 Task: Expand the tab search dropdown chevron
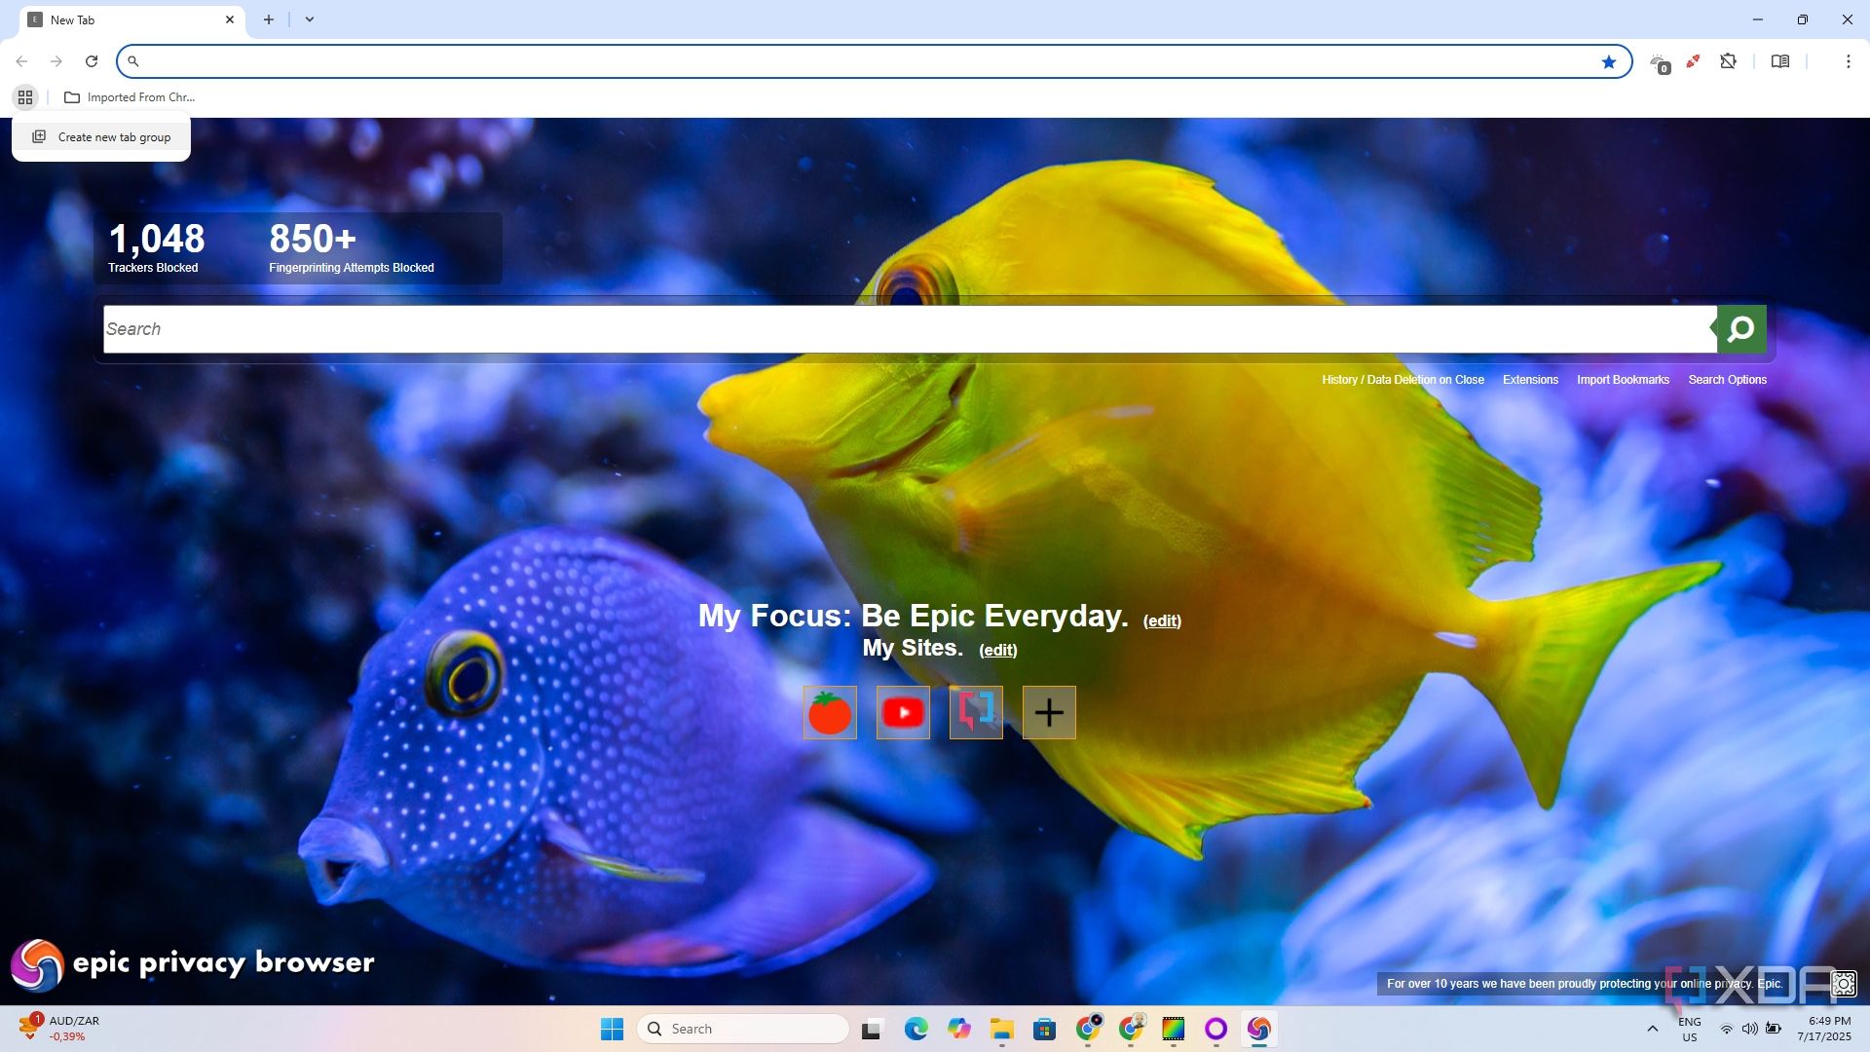pos(310,19)
